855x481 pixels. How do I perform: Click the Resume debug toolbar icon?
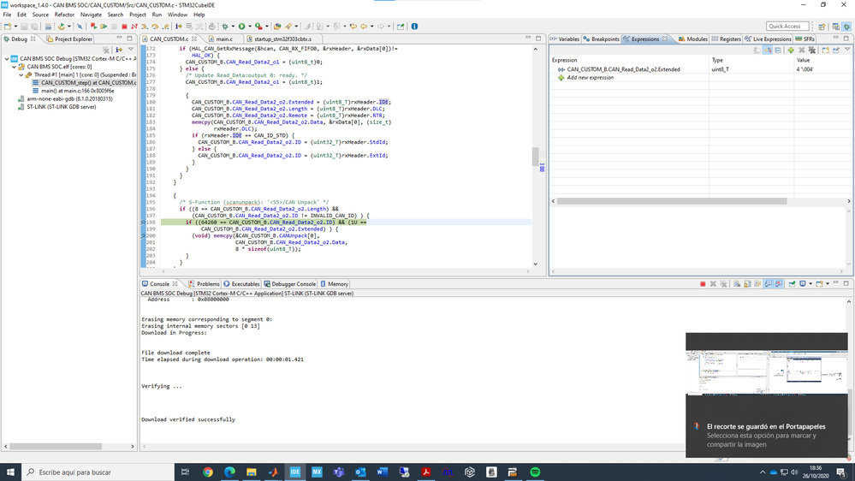[x=104, y=27]
